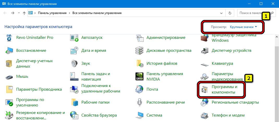Viewport: 279px width, 122px height.
Task: Click the address bar control panel icon
Action: coord(31,13)
